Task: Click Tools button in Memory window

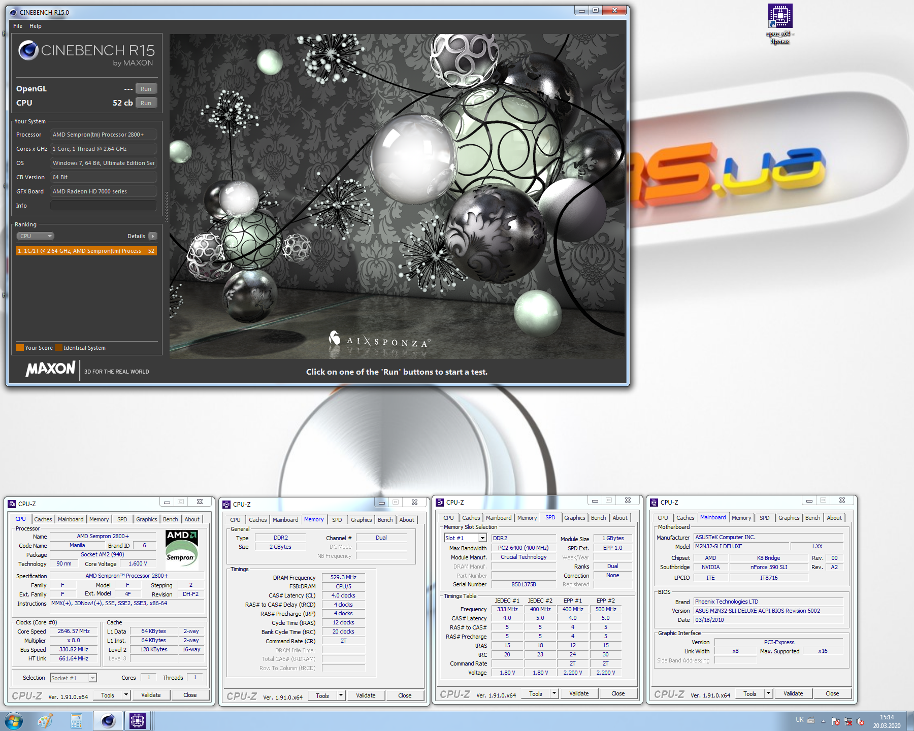Action: (x=322, y=695)
